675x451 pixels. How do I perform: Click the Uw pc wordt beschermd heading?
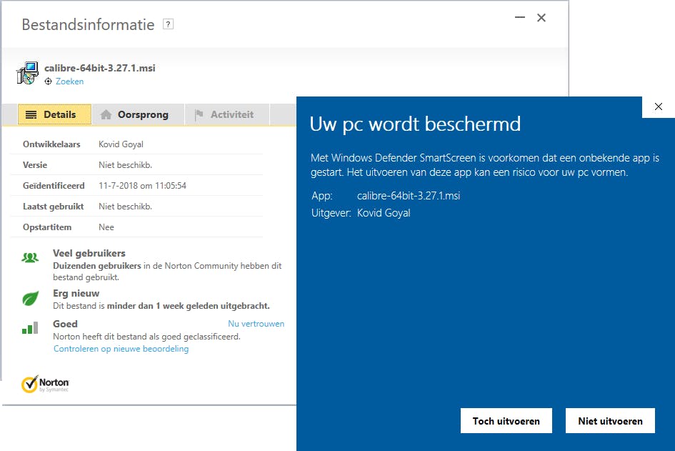(415, 124)
